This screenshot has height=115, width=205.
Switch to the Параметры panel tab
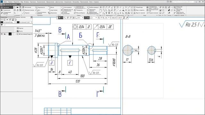pos(8,17)
